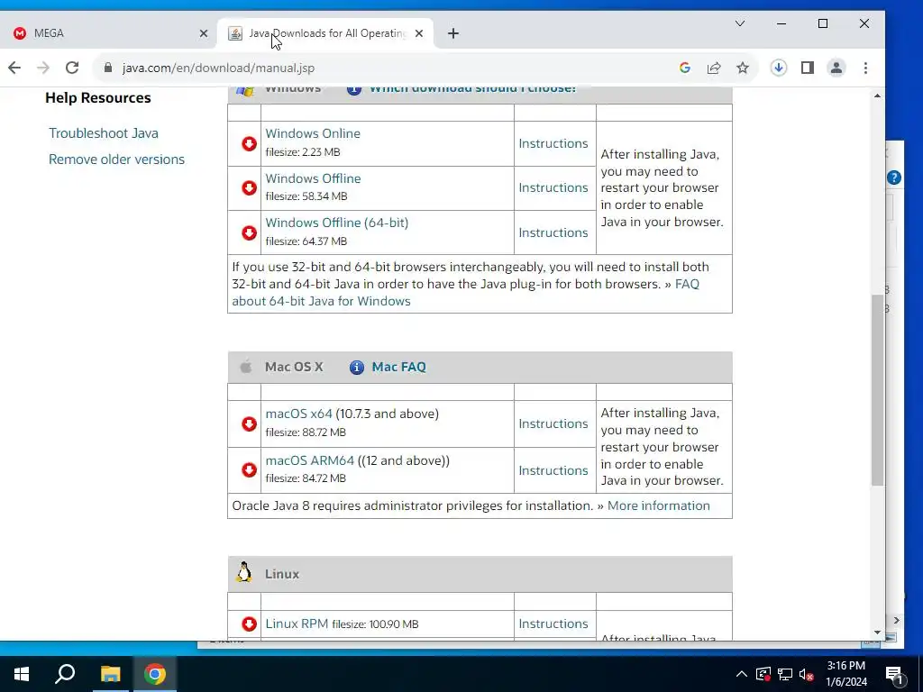
Task: Click the macOS x64 red download icon
Action: tap(249, 423)
